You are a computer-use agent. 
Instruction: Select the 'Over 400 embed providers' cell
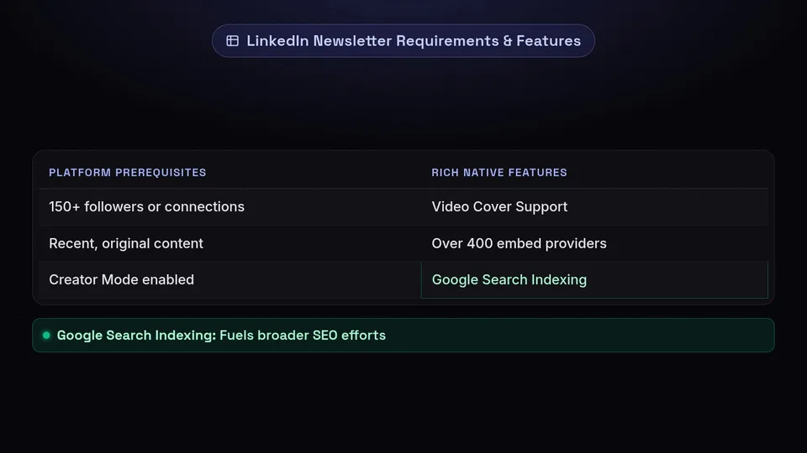[594, 243]
